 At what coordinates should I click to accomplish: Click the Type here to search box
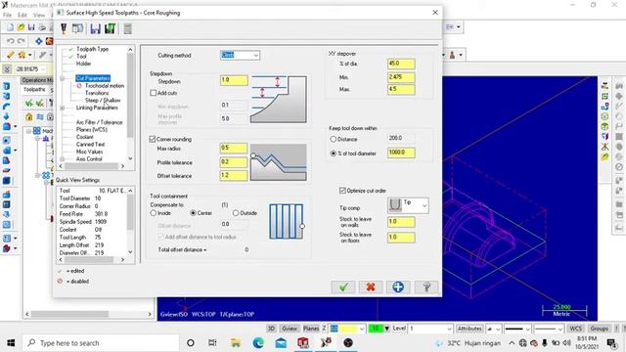(x=100, y=343)
